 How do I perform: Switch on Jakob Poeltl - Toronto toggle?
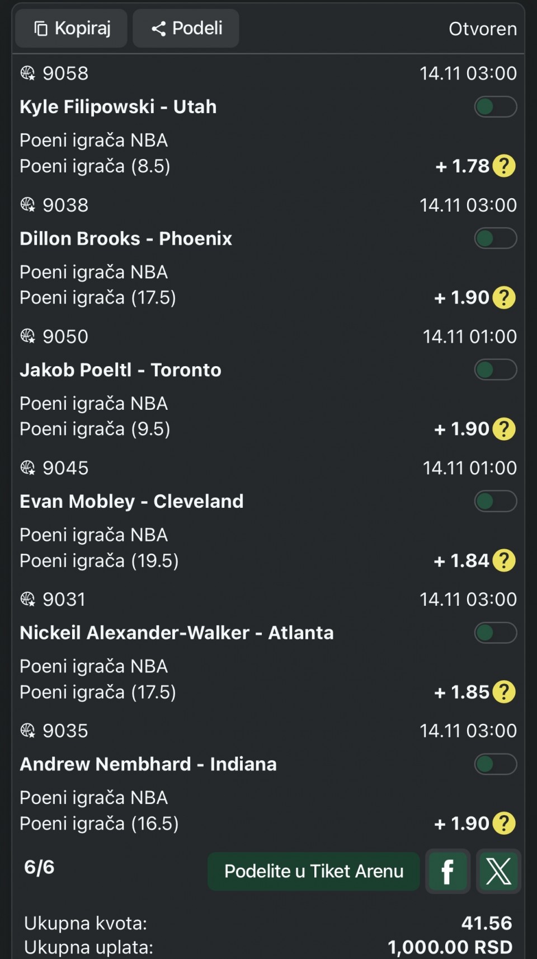coord(495,370)
